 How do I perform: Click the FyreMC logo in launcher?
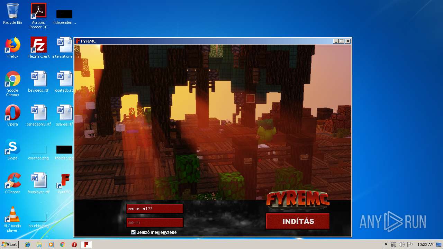click(x=298, y=200)
